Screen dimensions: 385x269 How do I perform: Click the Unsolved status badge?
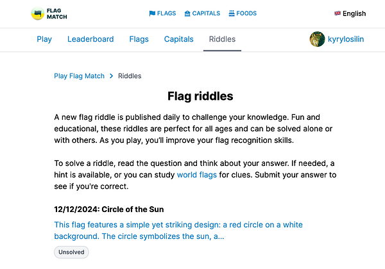point(71,252)
